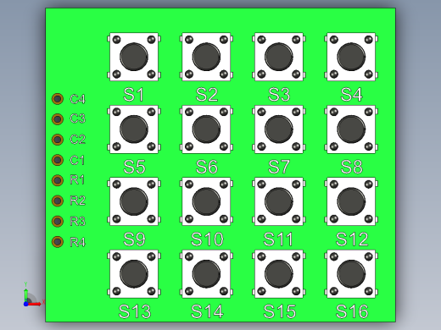Select the R4 pin label text
441x330 pixels.
pyautogui.click(x=77, y=242)
